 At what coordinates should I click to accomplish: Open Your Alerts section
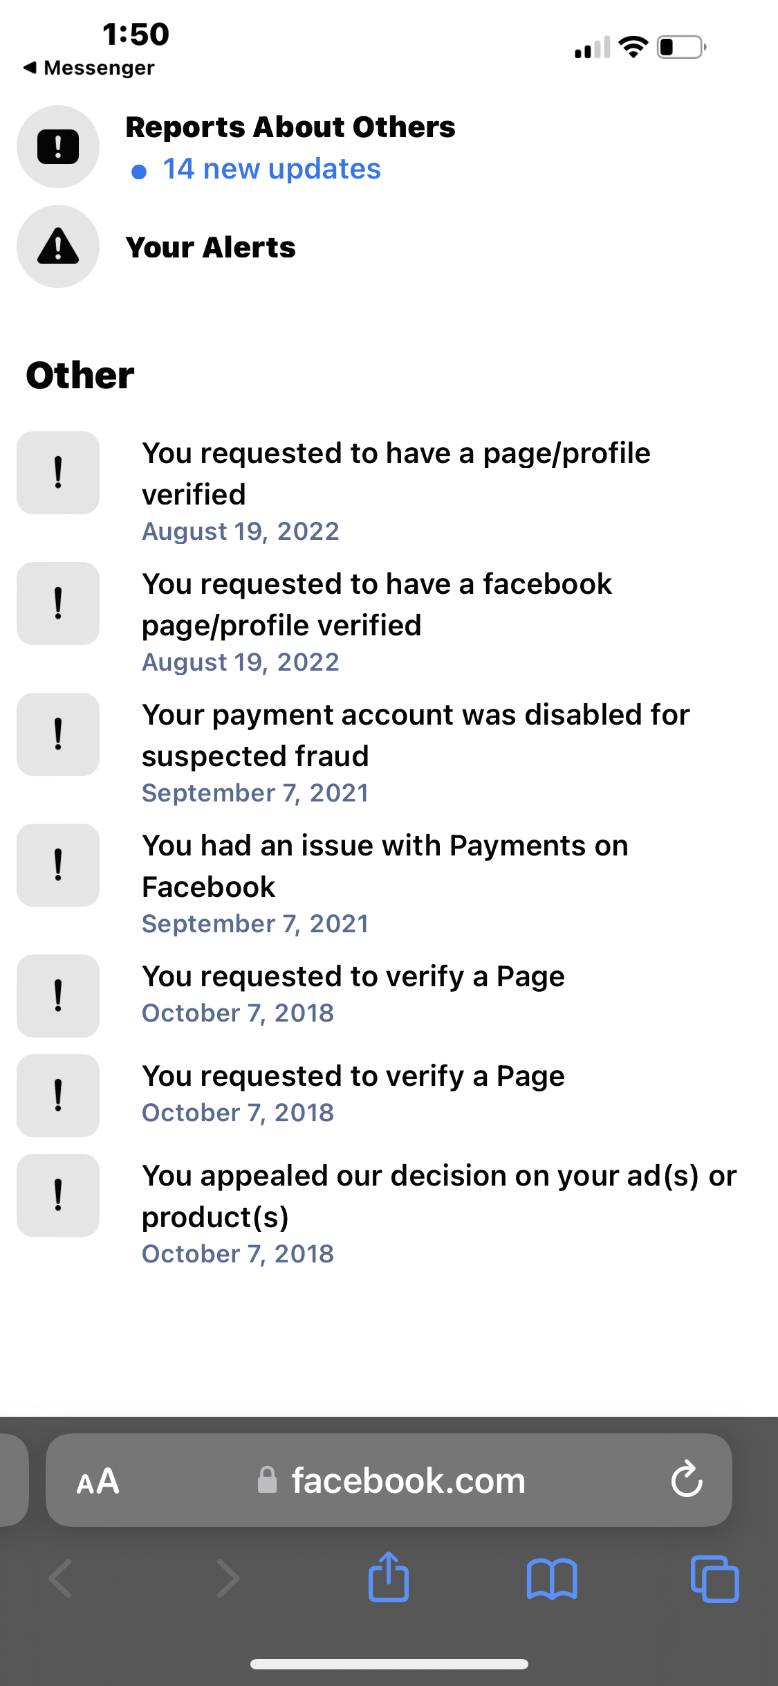[x=212, y=247]
